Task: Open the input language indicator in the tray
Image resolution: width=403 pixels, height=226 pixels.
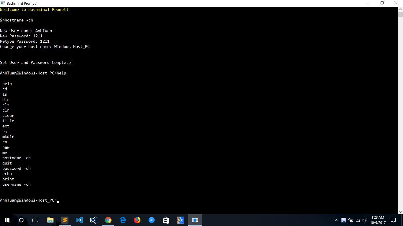Action: pyautogui.click(x=344, y=220)
